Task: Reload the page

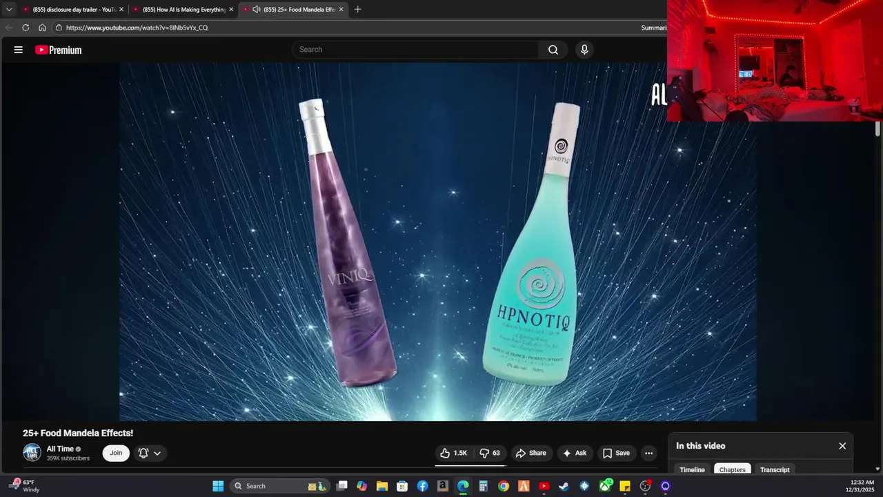Action: pos(26,28)
